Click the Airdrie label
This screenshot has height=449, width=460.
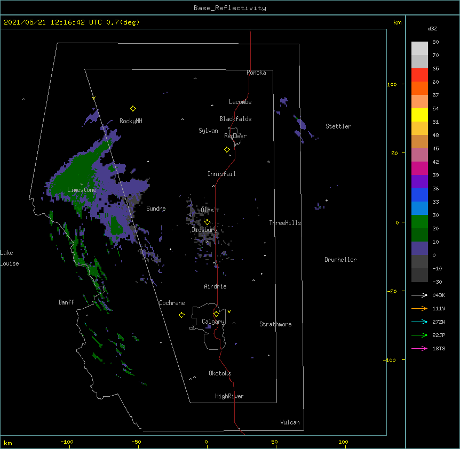[x=216, y=286]
